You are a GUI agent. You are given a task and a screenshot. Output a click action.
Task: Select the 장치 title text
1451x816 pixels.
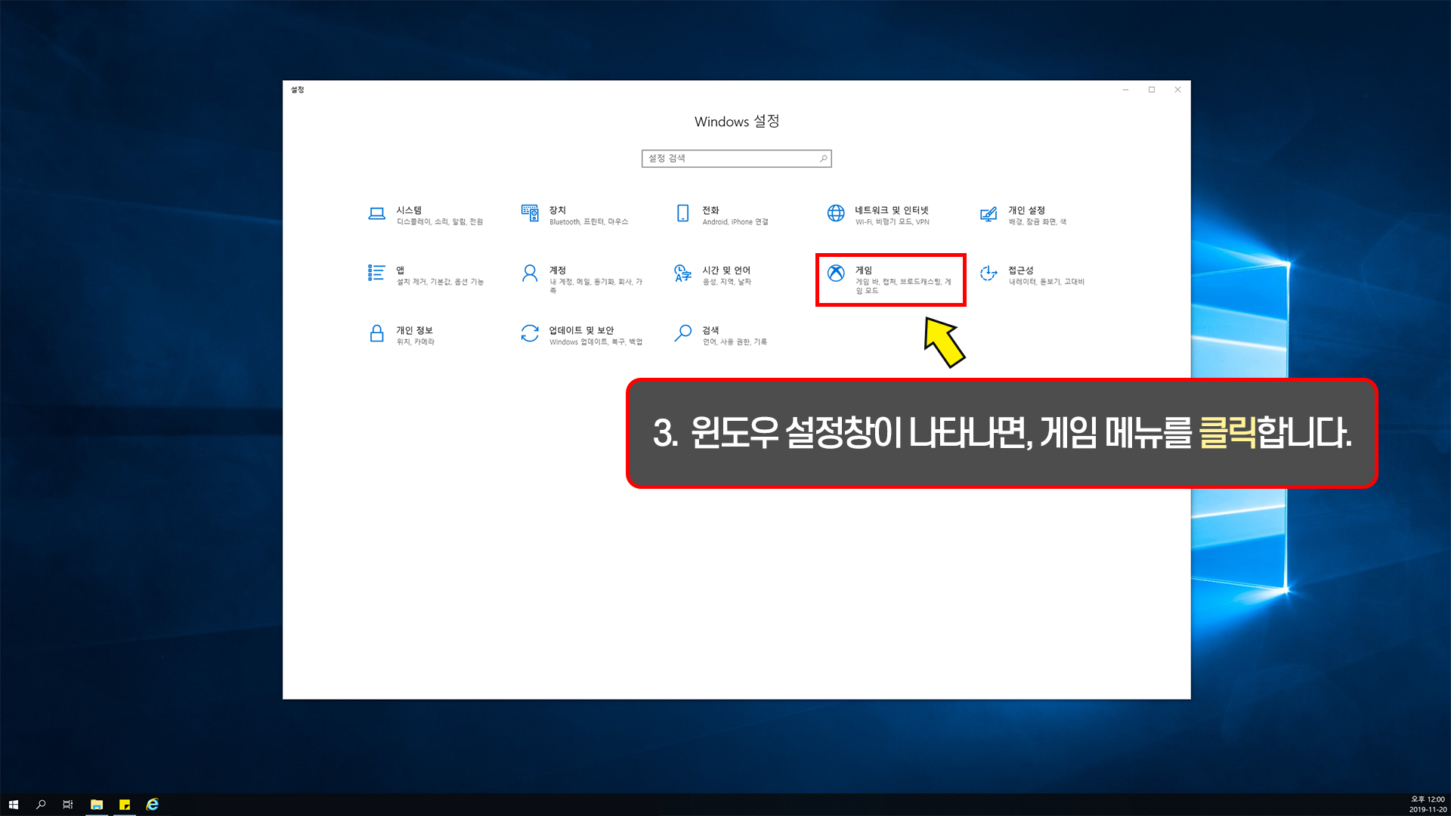click(558, 210)
